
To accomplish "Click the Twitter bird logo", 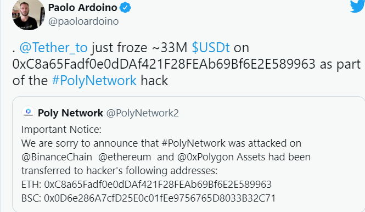I will point(357,5).
